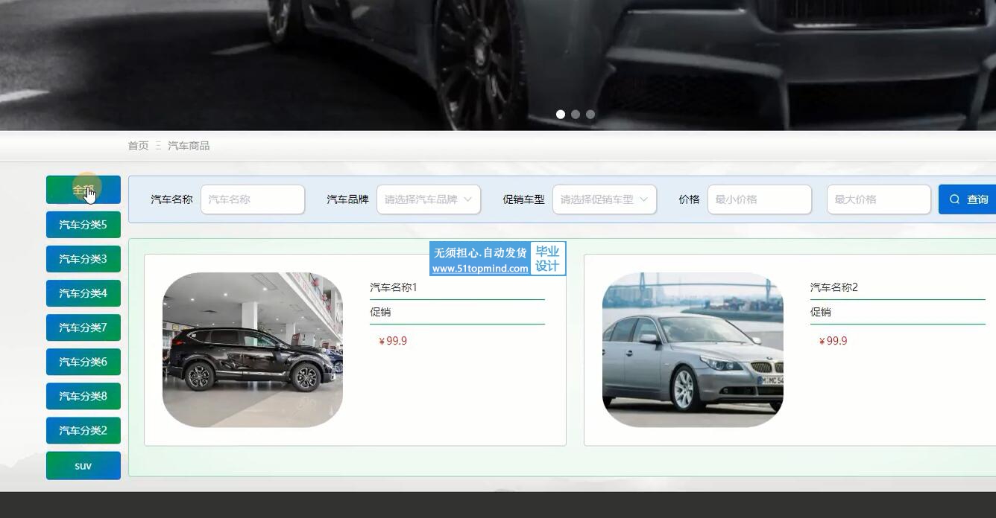
Task: Click the 查询 search button text
Action: pos(977,199)
